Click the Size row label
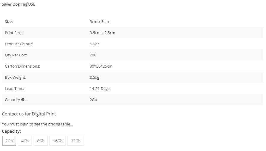This screenshot has width=266, height=151. [9, 22]
